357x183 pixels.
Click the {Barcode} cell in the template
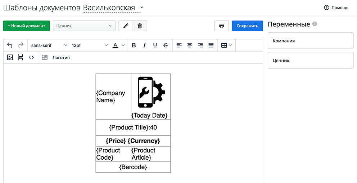click(x=133, y=167)
